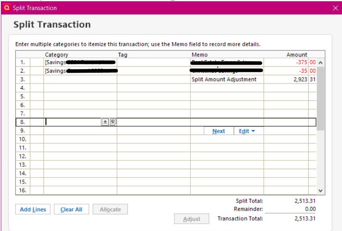Open category dropdown list on line 8
The image size is (342, 231).
(x=105, y=122)
